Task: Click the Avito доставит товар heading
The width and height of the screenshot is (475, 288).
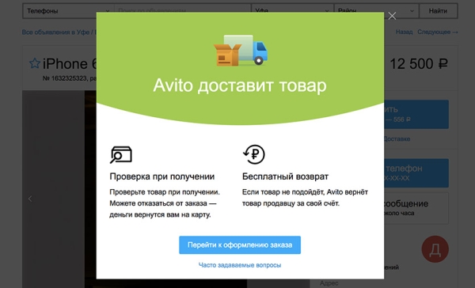Action: pyautogui.click(x=240, y=85)
